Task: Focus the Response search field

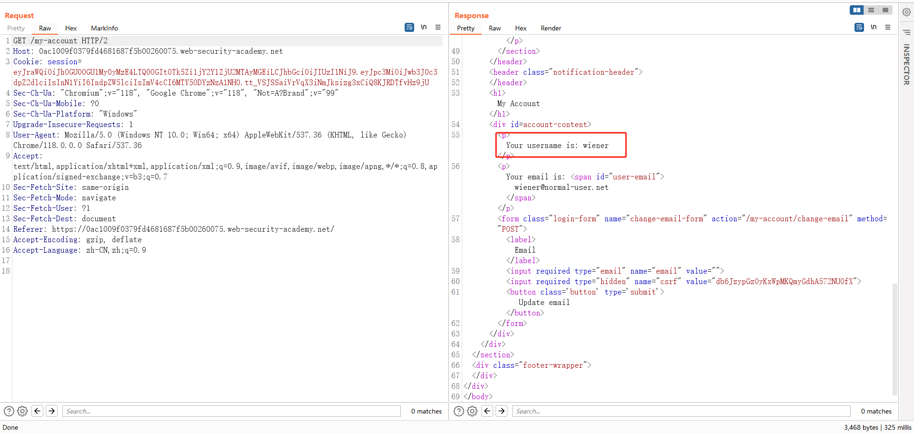Action: coord(681,411)
